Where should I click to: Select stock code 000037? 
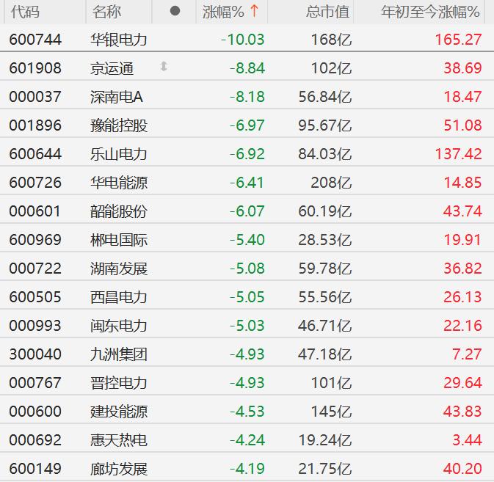[35, 97]
